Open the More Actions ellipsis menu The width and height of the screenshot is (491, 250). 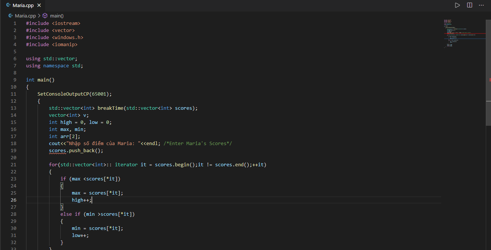point(481,5)
